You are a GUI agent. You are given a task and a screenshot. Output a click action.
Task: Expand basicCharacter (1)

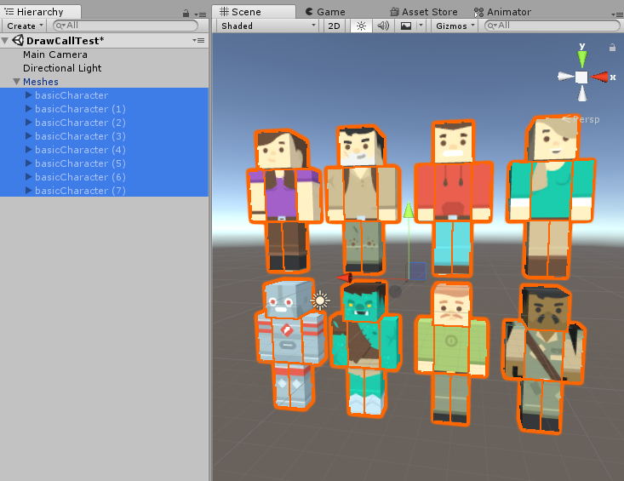tap(29, 109)
